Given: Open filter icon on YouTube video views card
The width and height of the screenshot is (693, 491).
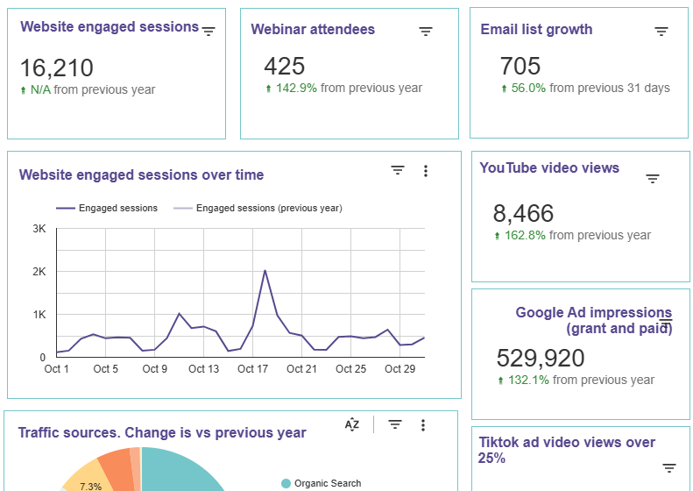Looking at the screenshot, I should pos(653,179).
